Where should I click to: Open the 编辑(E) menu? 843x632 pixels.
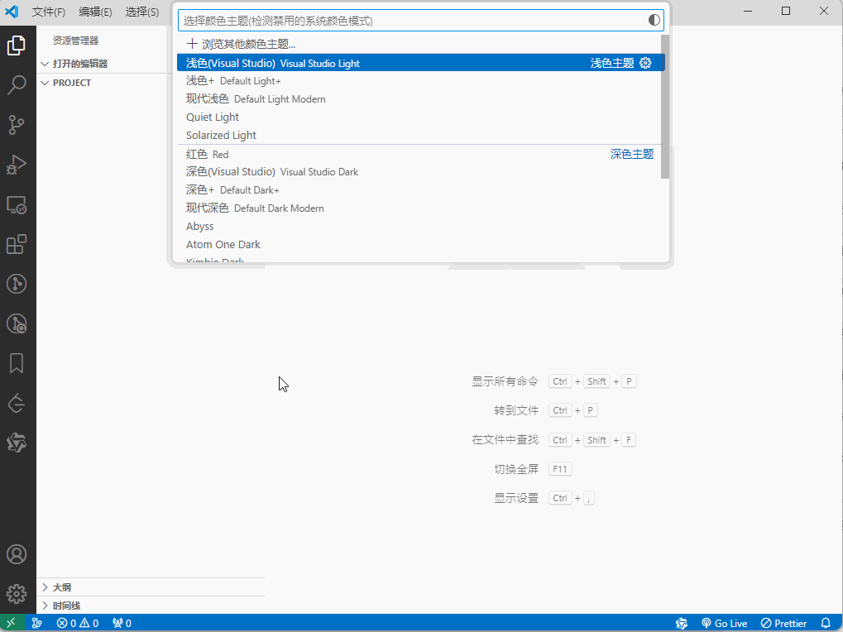(x=95, y=12)
